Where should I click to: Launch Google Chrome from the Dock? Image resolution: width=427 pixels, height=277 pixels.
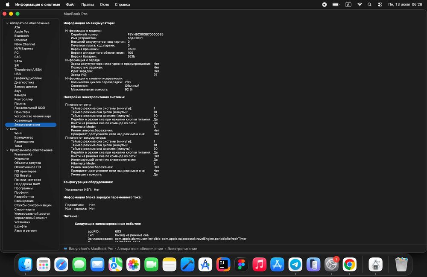click(x=349, y=264)
